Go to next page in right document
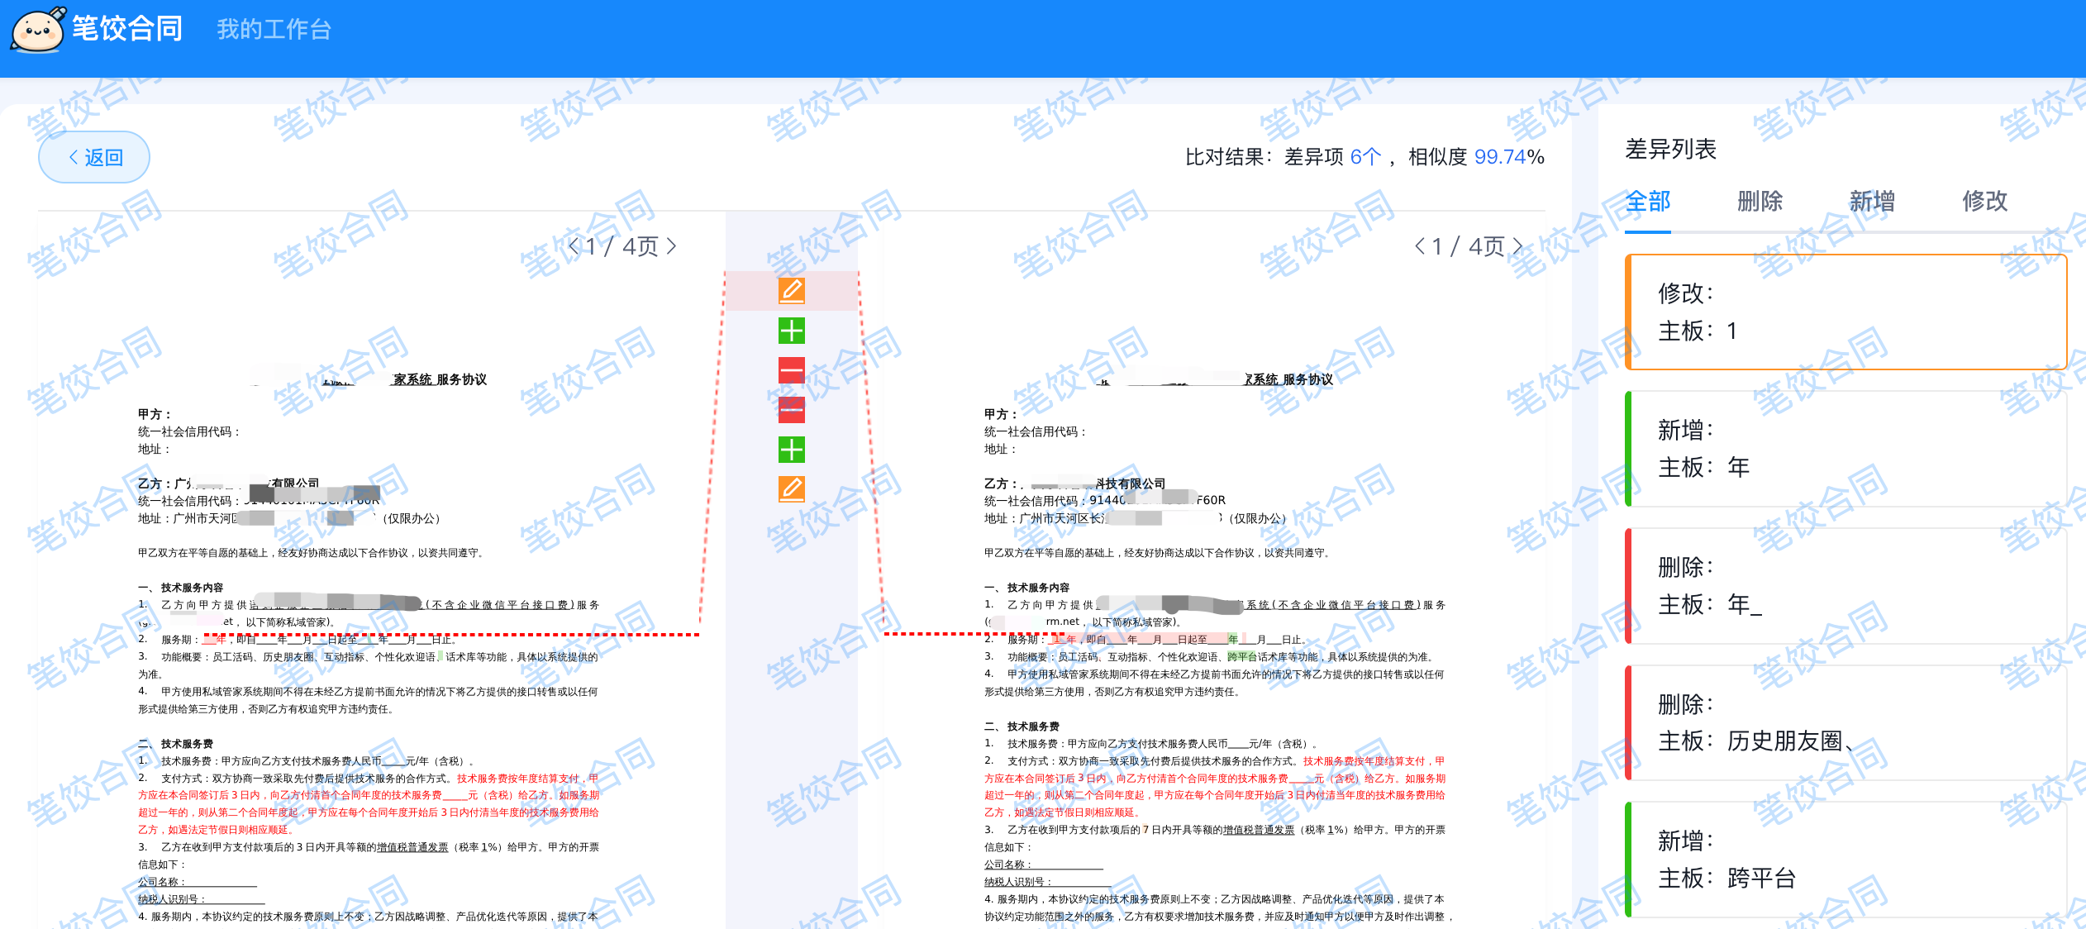This screenshot has width=2086, height=929. click(x=1518, y=246)
